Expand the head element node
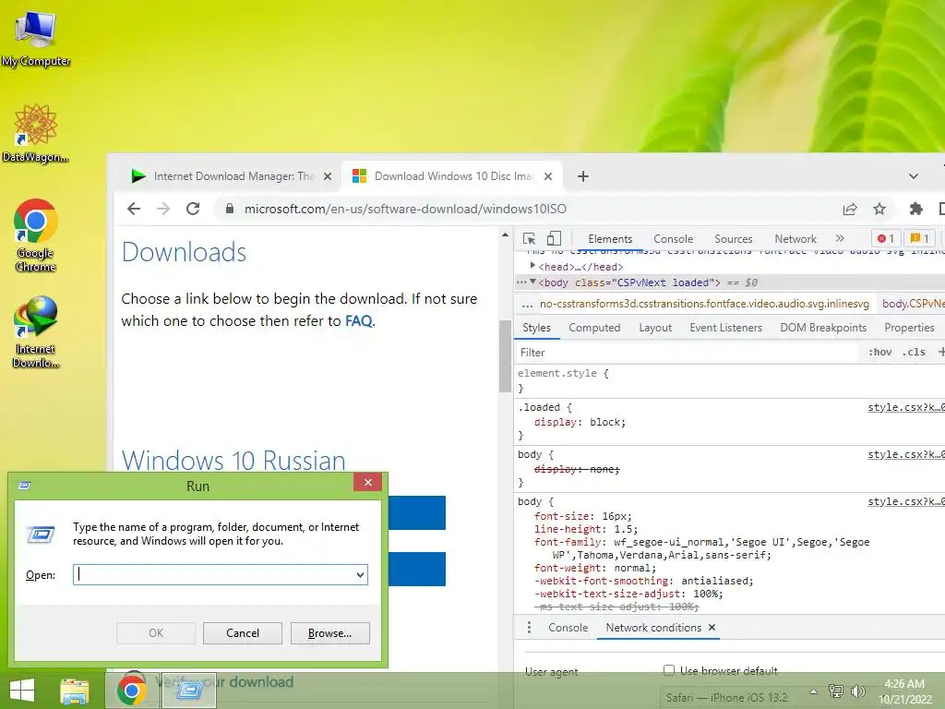The image size is (945, 709). pyautogui.click(x=532, y=266)
